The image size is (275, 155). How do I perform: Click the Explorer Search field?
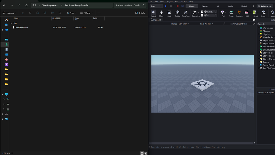click(266, 24)
